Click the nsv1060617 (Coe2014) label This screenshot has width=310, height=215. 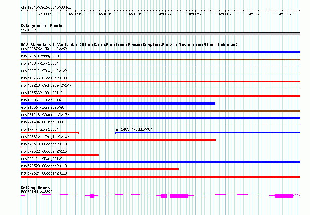(x=42, y=100)
